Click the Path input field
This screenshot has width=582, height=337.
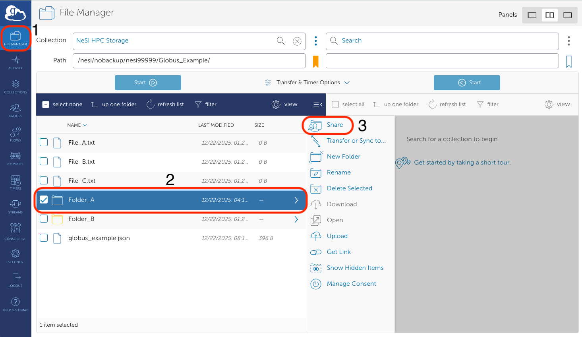[x=189, y=60]
